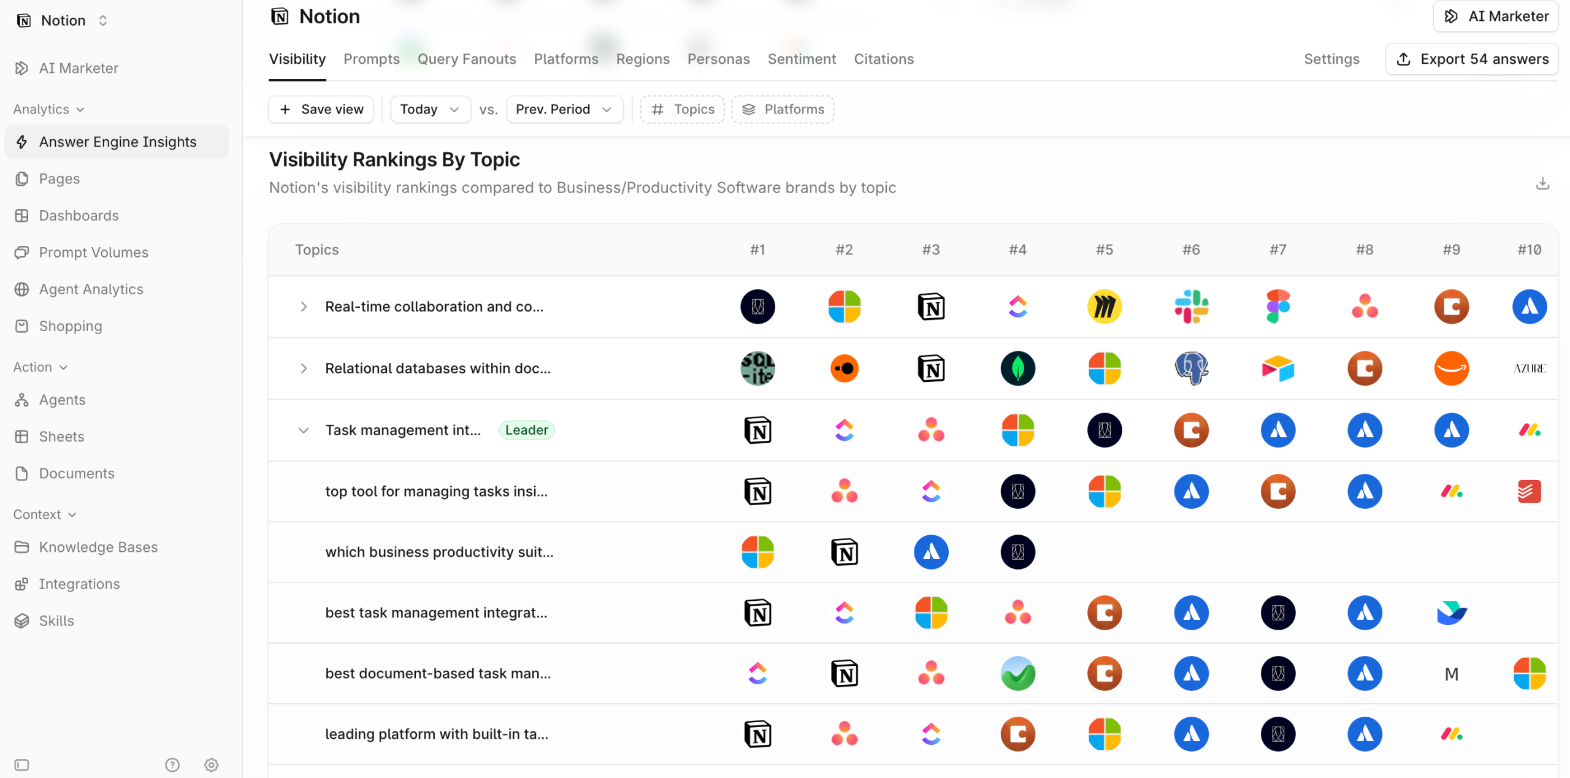Screen dimensions: 1570x778
Task: Select 'best document-based task man...' row
Action: pos(913,673)
